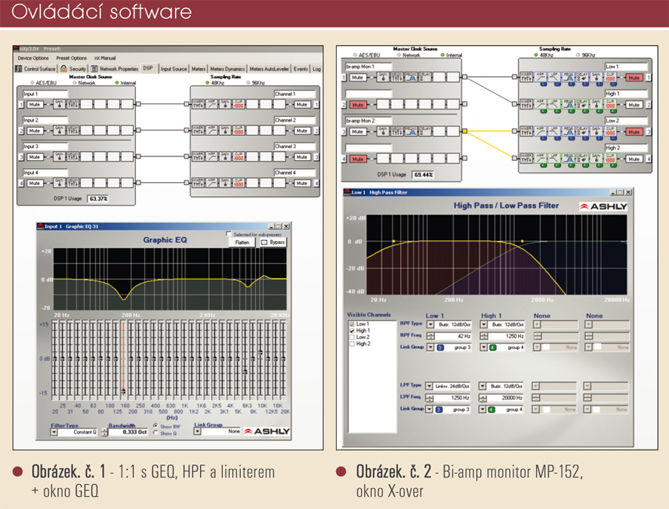669x509 pixels.
Task: Select Network clock source above bi-amp Mon 1
Action: (x=399, y=55)
